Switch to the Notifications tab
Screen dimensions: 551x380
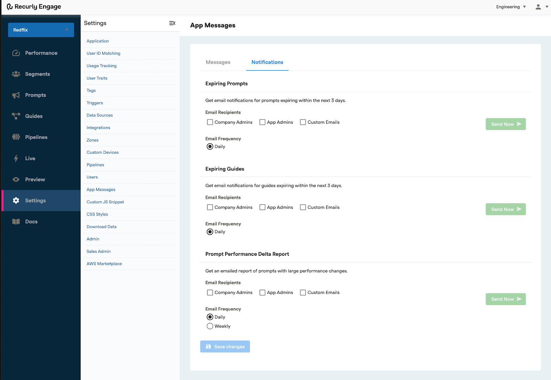point(267,62)
